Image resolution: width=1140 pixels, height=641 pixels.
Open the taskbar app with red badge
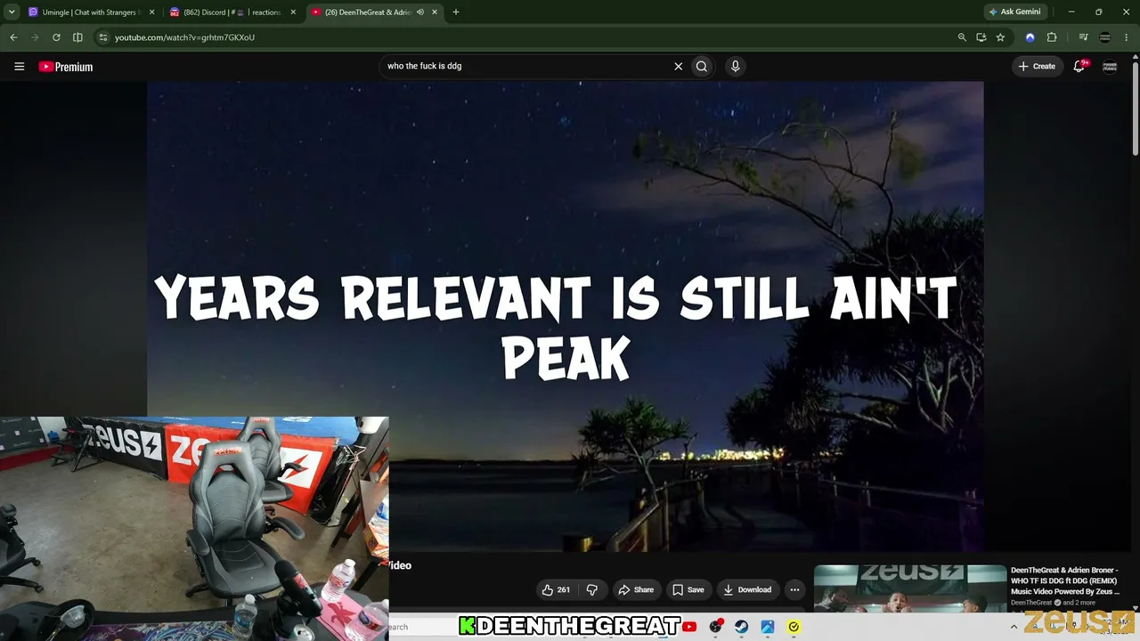click(x=715, y=627)
